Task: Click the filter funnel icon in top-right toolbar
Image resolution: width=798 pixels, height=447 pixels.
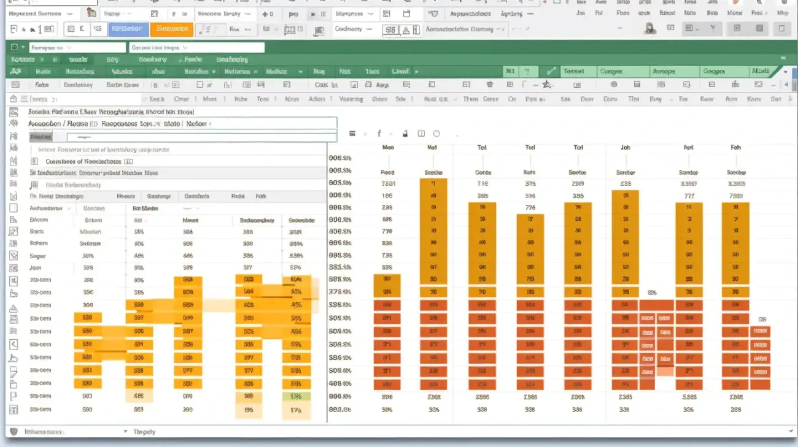Action: [x=713, y=28]
